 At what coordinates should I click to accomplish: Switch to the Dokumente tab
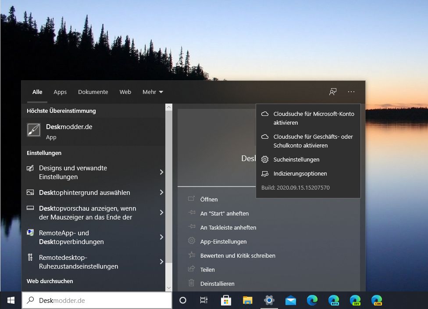point(93,92)
